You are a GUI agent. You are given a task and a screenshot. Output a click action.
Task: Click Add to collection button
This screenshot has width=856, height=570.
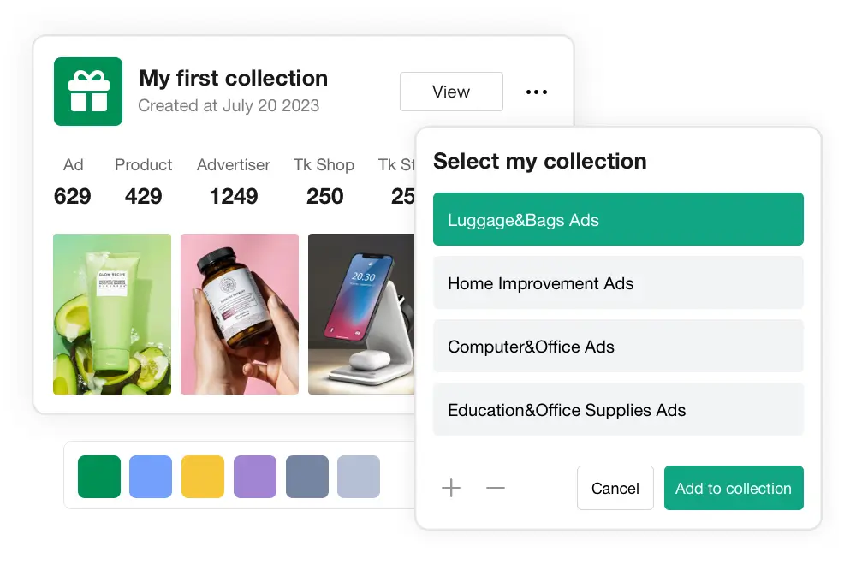(734, 488)
